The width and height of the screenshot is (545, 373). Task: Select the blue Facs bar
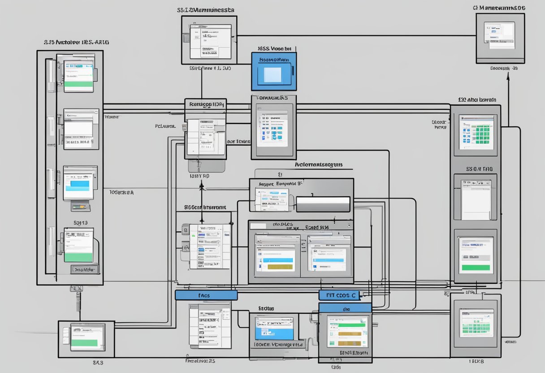206,295
